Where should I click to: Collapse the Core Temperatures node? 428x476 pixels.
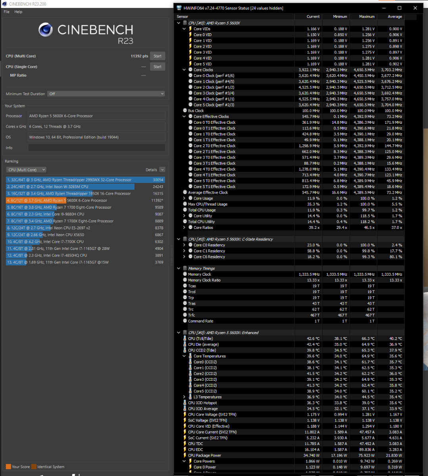click(184, 356)
